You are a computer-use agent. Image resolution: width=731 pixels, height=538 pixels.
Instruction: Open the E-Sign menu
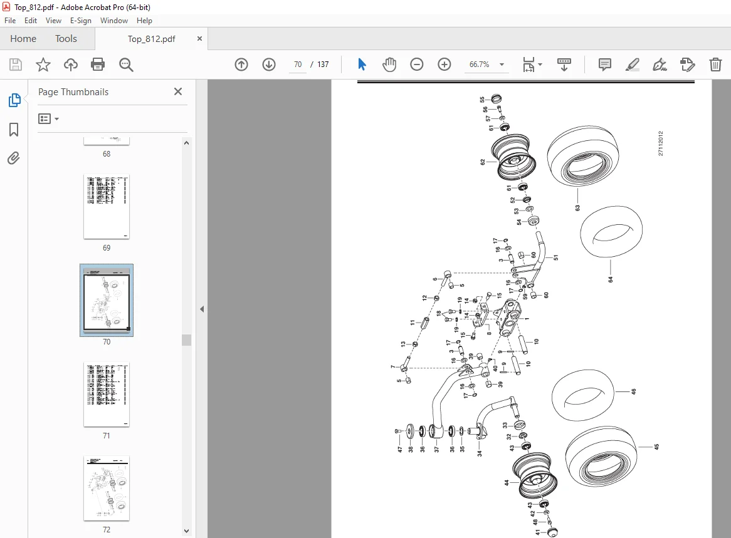point(81,21)
